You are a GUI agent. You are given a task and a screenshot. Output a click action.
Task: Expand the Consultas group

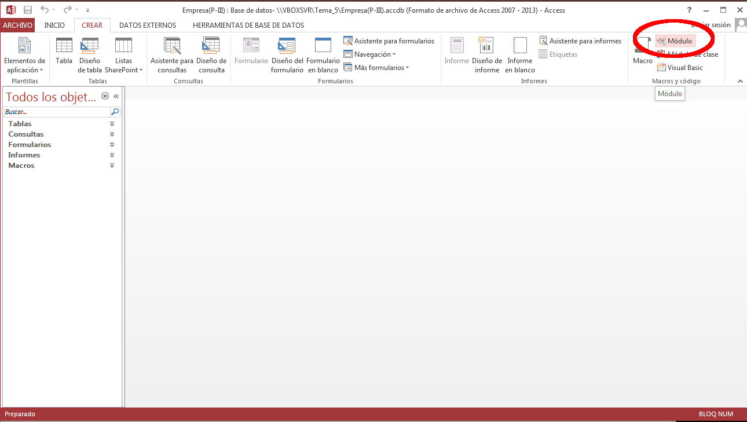pos(112,134)
